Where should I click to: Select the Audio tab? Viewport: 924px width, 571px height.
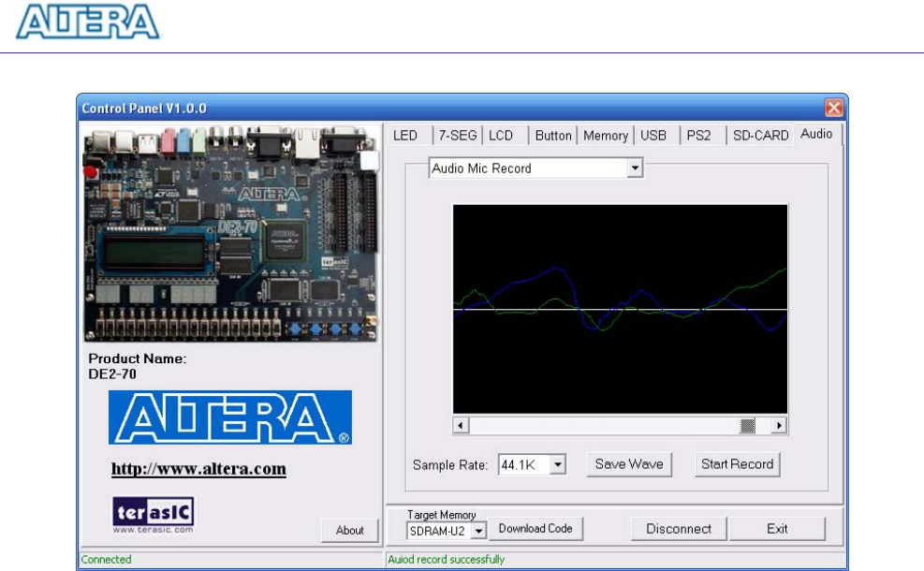coord(816,134)
